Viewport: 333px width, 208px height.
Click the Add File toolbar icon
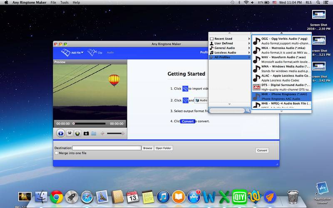66,52
